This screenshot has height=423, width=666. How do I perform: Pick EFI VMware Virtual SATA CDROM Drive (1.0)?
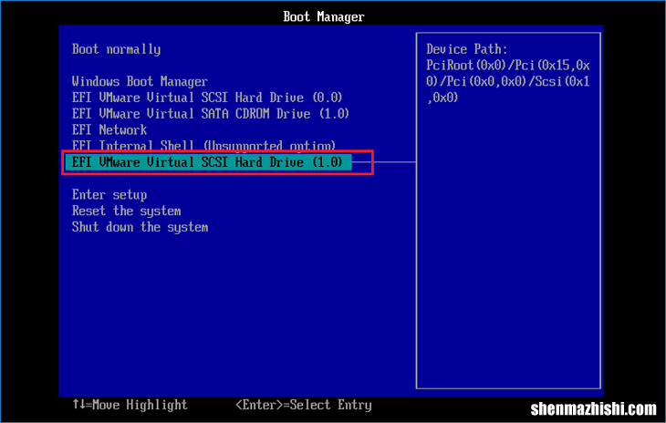[211, 114]
